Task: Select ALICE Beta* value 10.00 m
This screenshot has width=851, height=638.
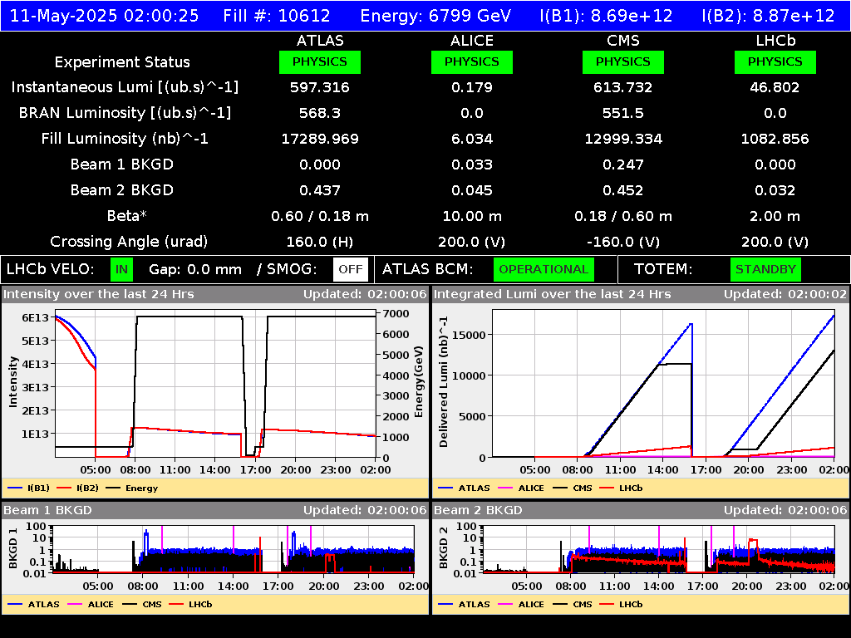Action: pos(472,216)
